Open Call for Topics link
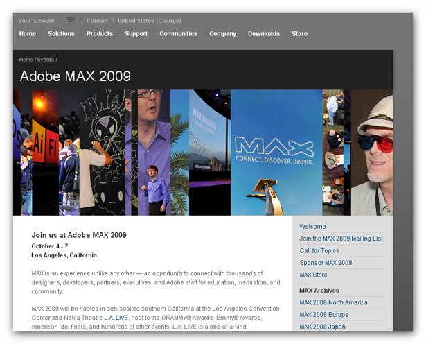 point(319,251)
